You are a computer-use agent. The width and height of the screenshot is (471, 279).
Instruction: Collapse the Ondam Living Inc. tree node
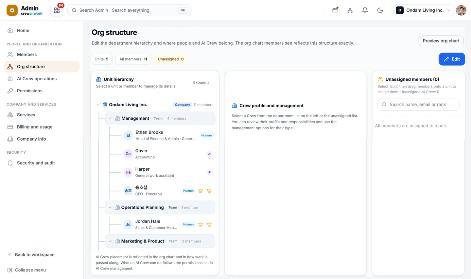point(98,105)
